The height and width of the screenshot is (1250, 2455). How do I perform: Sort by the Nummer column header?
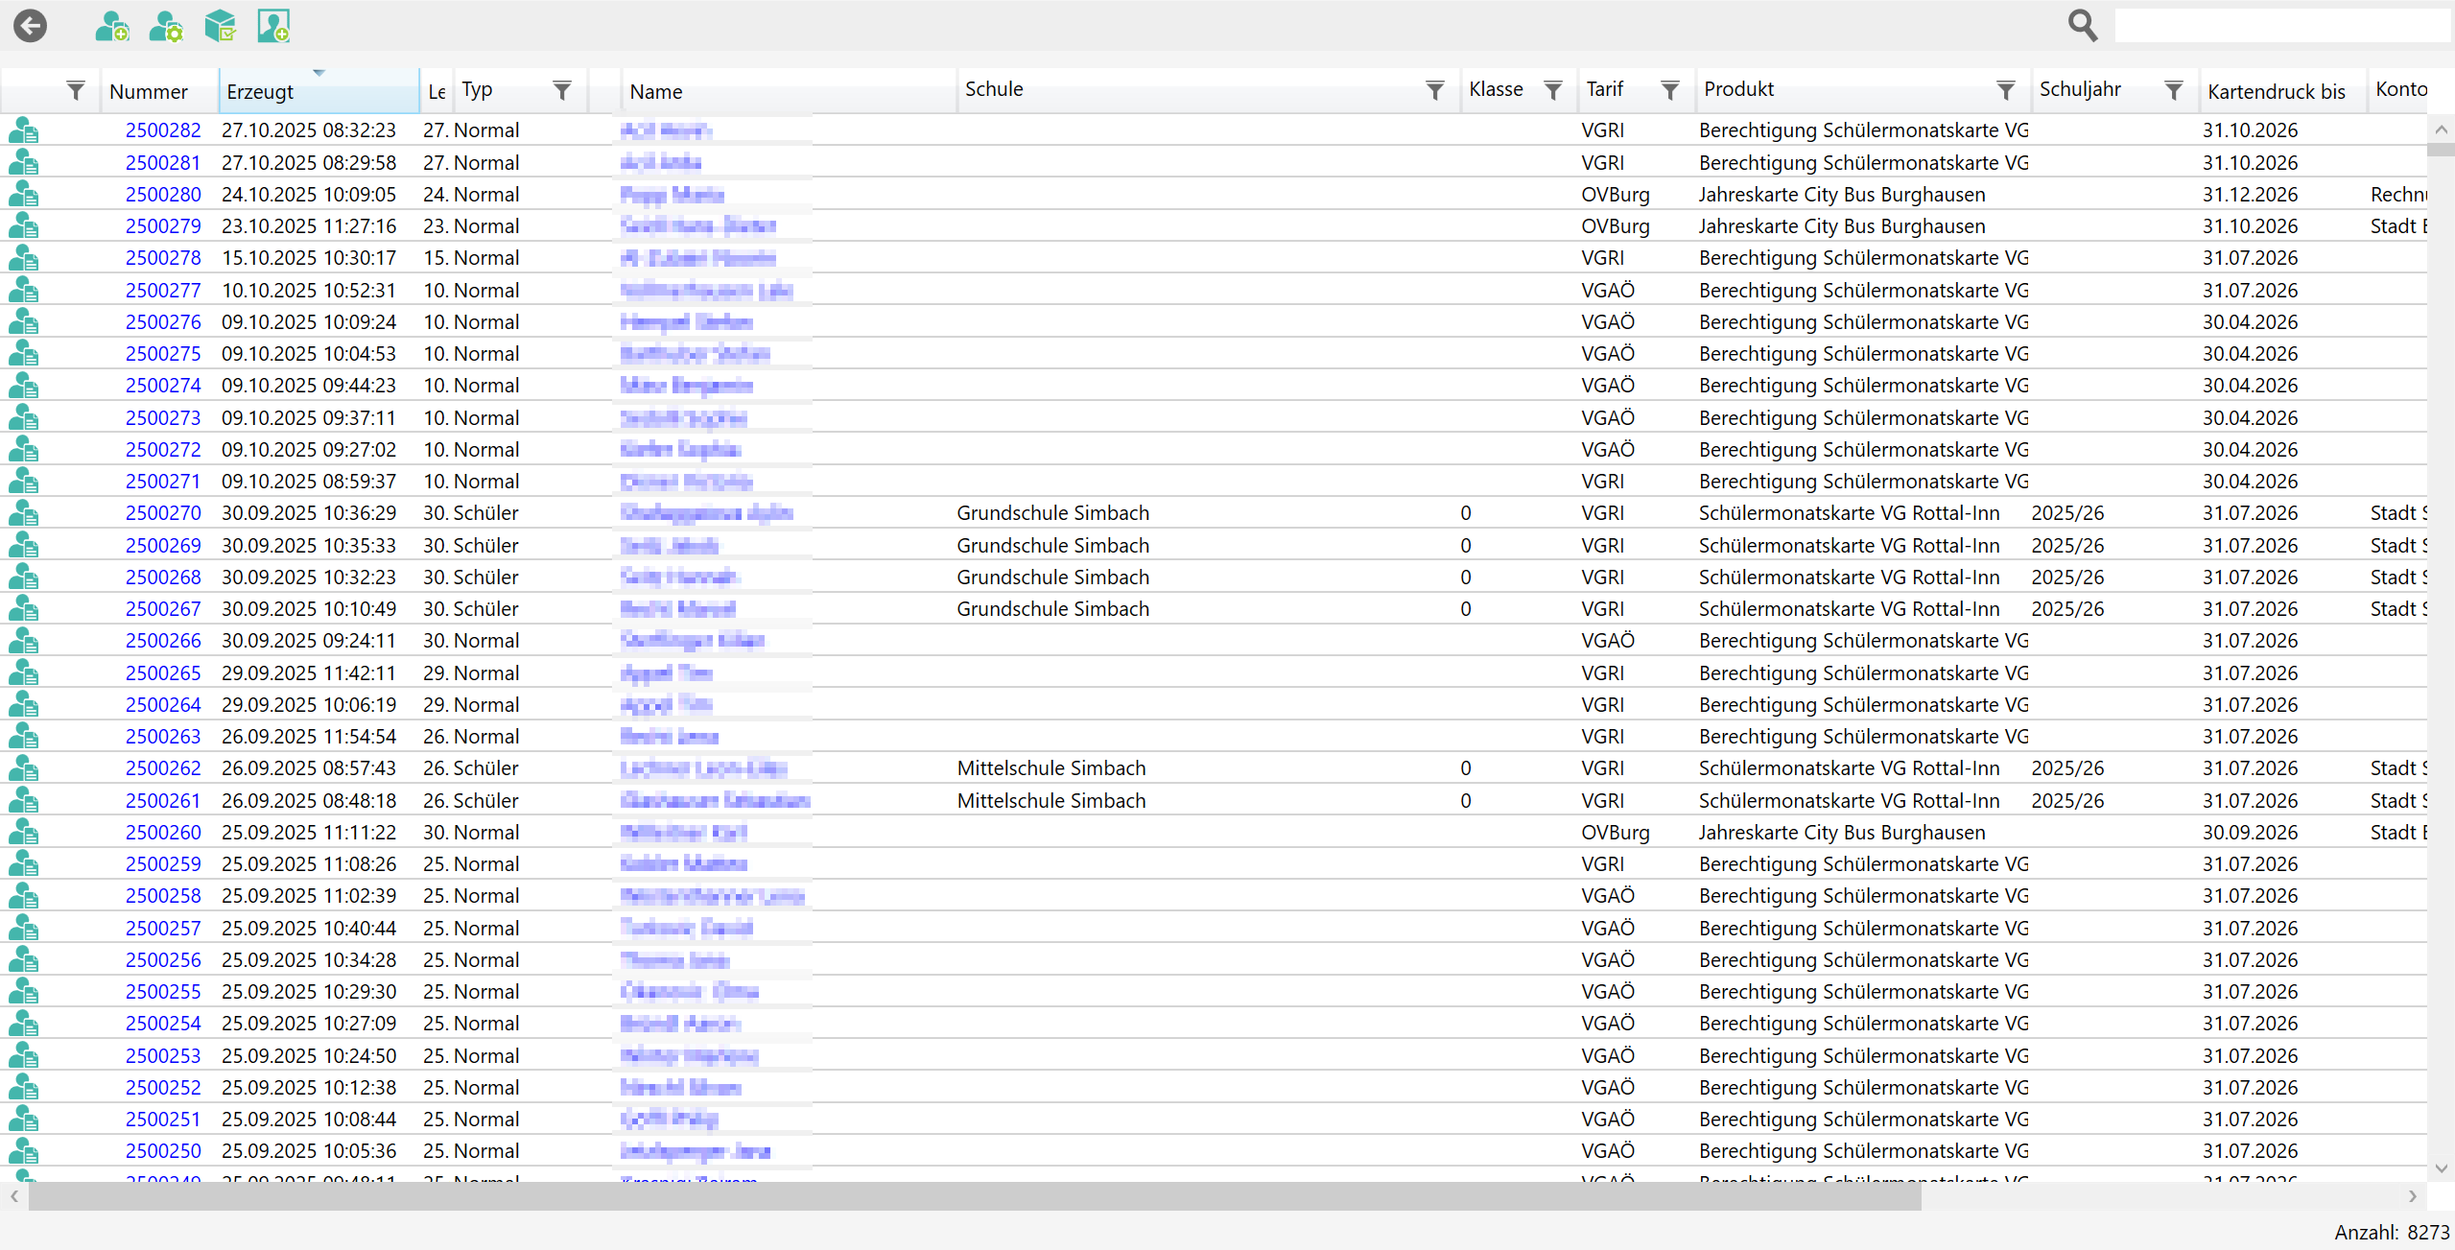pyautogui.click(x=149, y=92)
